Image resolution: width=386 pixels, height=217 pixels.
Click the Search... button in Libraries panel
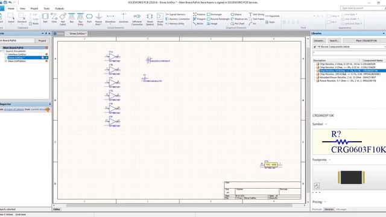click(334, 40)
